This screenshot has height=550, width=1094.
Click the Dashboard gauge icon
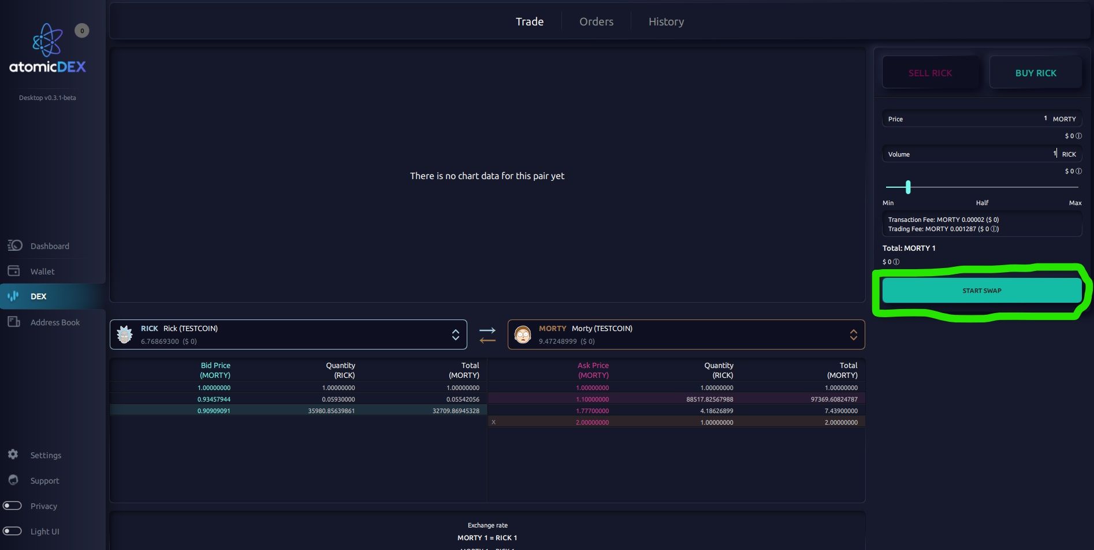click(14, 246)
